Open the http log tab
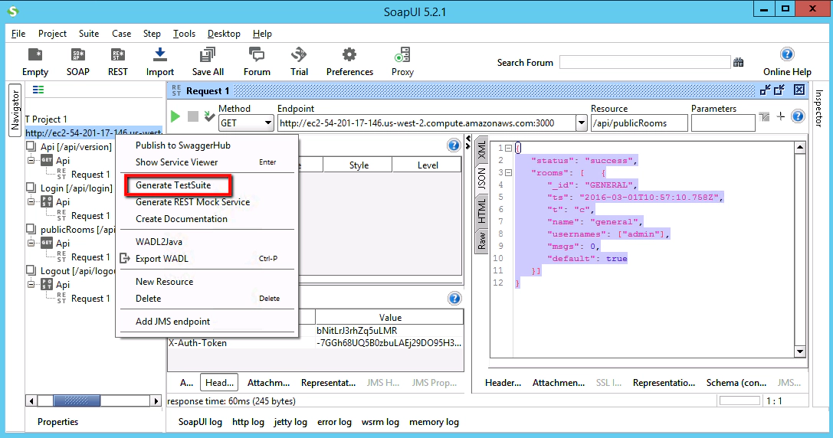The image size is (833, 438). (248, 422)
